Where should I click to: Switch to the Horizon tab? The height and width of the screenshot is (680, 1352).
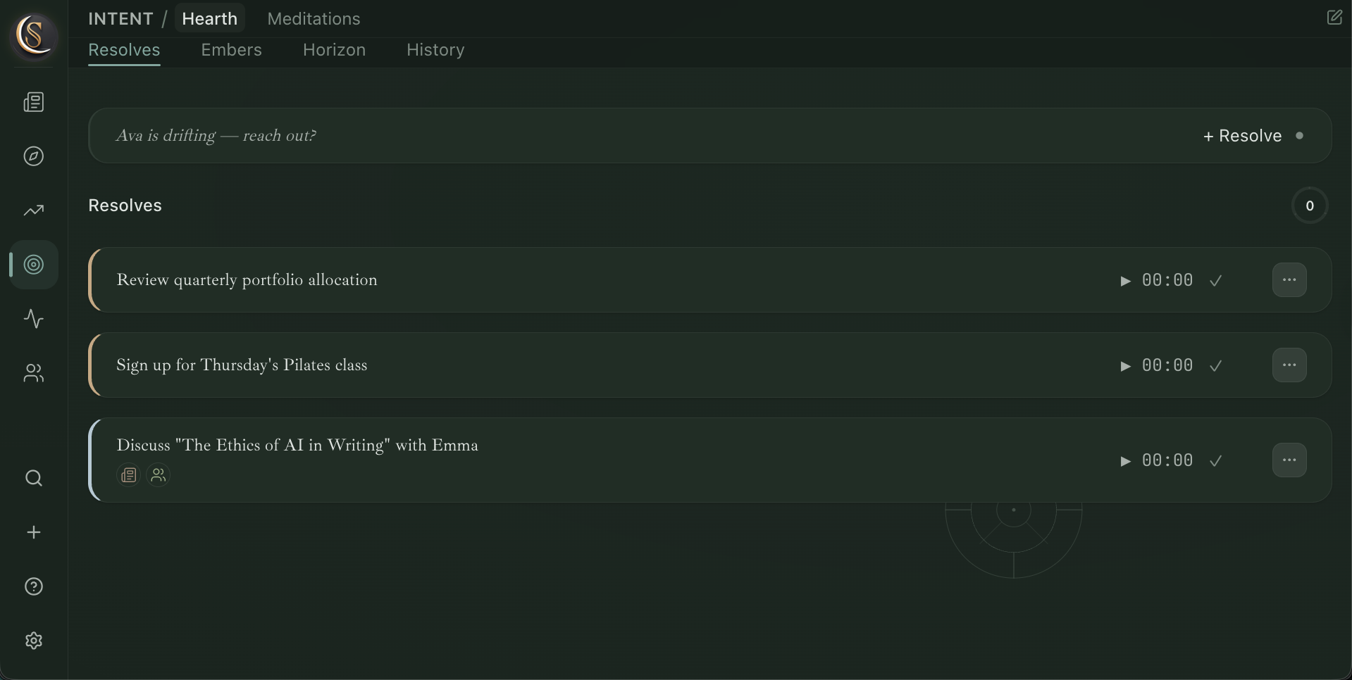[334, 50]
